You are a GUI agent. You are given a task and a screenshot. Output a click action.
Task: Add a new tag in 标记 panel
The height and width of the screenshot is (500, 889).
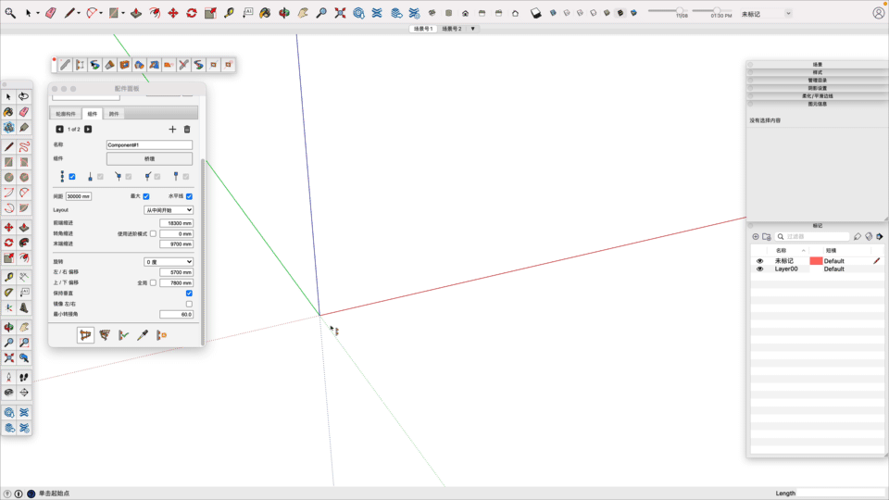756,237
